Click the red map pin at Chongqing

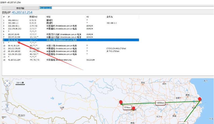[134, 109]
